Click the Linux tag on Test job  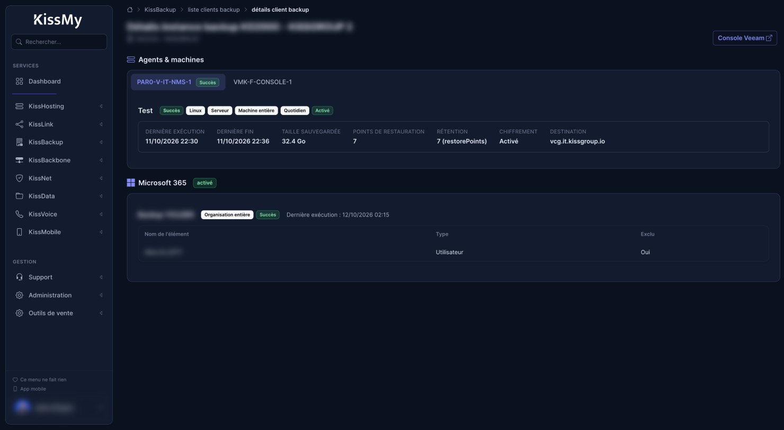click(195, 111)
